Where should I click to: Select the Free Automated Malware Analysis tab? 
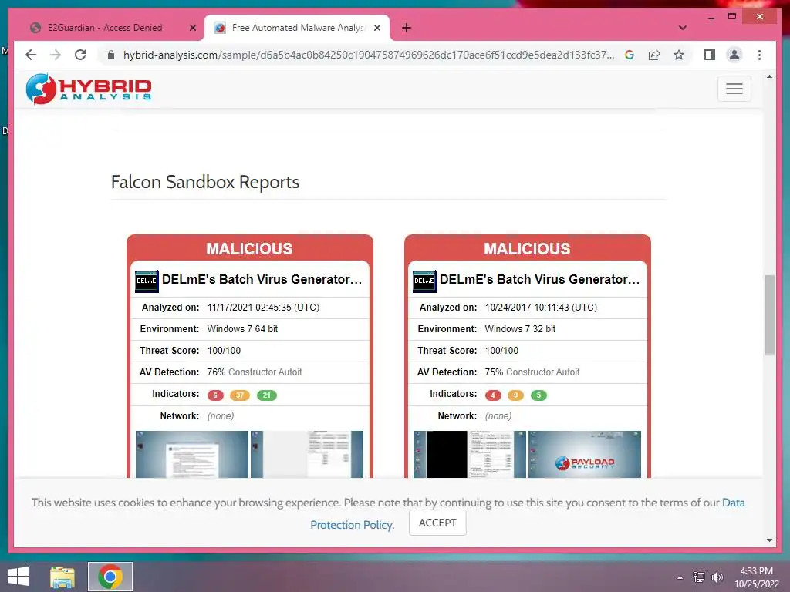pos(297,28)
